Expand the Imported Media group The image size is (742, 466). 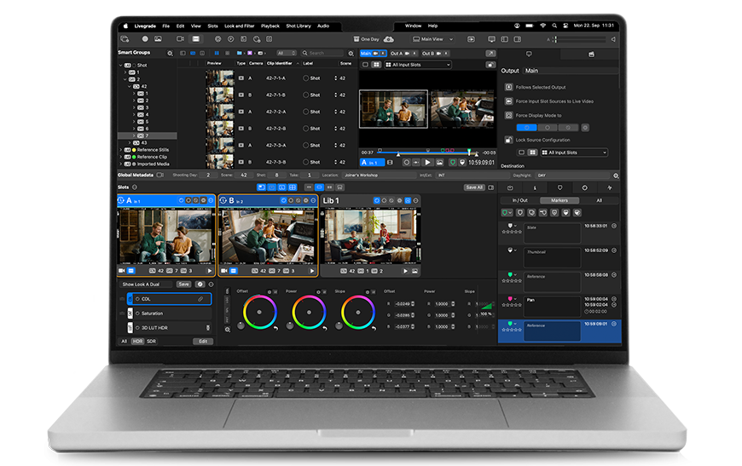[x=120, y=164]
